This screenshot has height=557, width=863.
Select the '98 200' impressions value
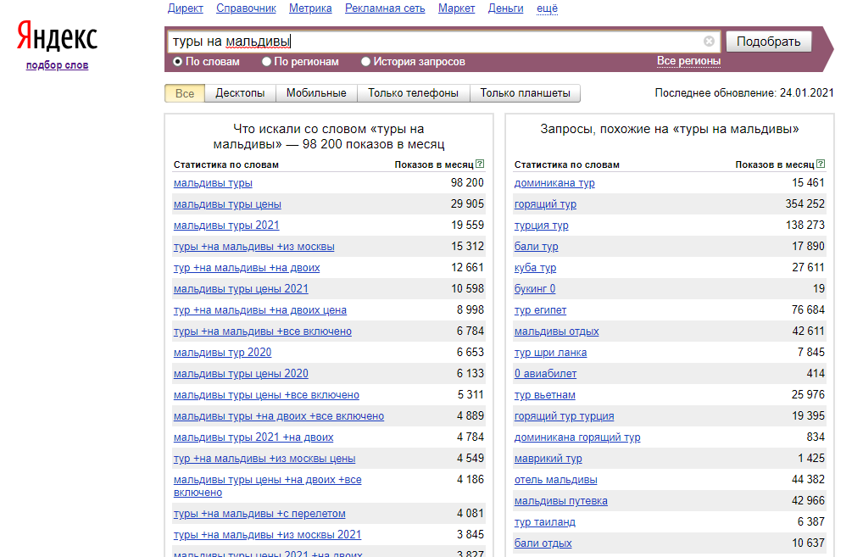tap(467, 183)
